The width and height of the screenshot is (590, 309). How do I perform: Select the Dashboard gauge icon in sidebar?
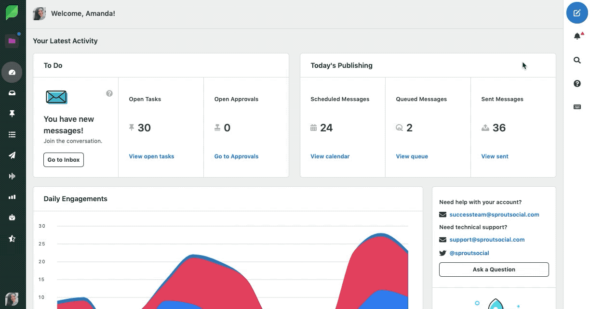(12, 73)
